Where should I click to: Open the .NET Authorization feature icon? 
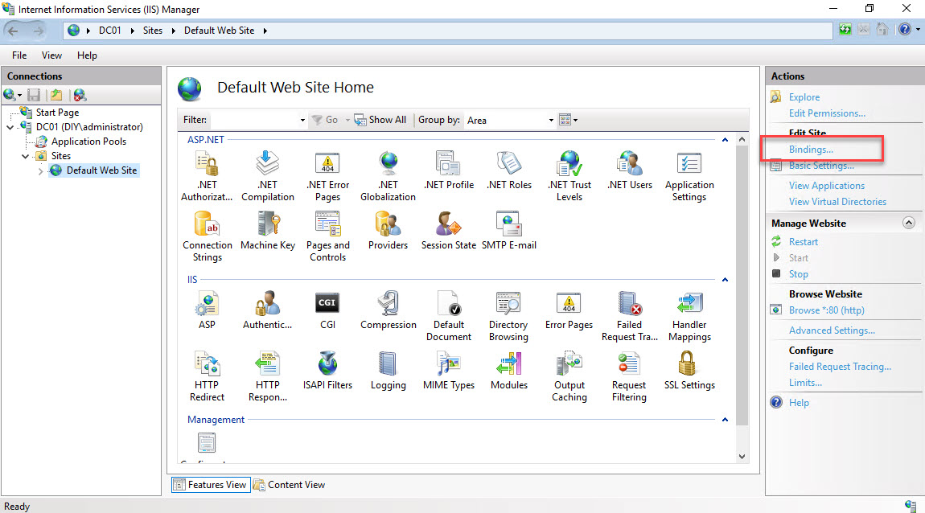point(207,176)
